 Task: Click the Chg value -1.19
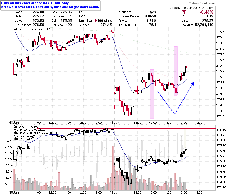coord(209,16)
